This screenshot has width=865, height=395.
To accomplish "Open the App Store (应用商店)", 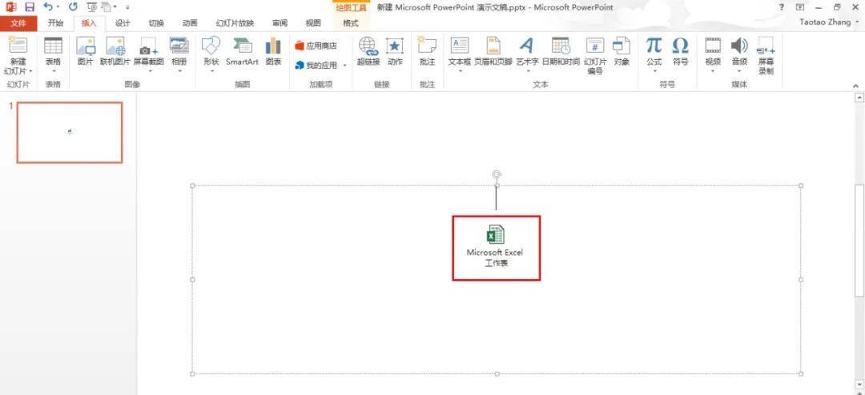I will (316, 46).
